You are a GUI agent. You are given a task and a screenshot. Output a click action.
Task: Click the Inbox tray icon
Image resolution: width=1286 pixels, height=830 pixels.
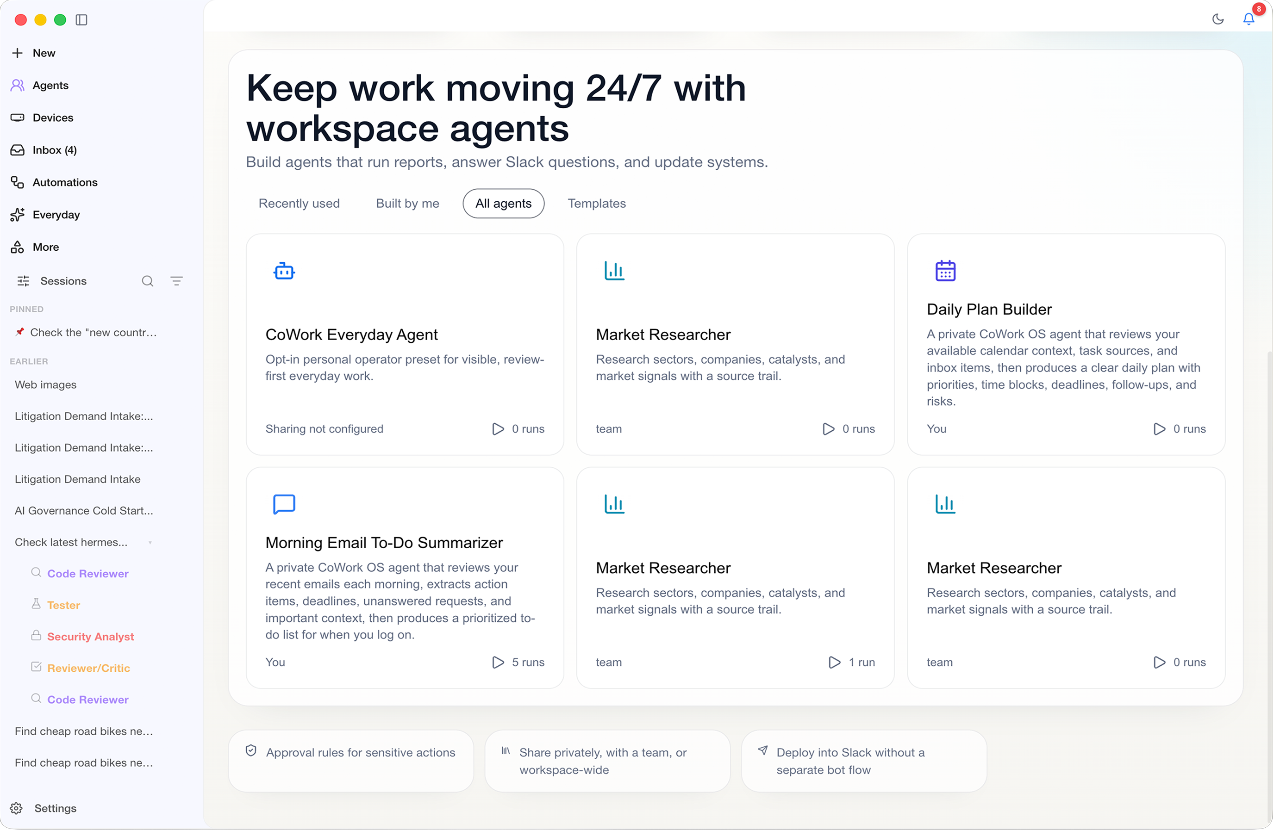click(x=17, y=150)
